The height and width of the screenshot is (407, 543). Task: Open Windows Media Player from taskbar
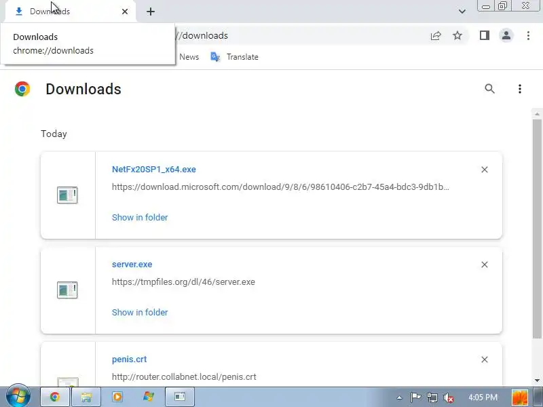[117, 397]
